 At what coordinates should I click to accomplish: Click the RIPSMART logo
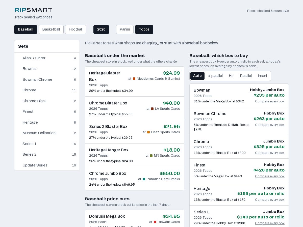click(x=33, y=10)
